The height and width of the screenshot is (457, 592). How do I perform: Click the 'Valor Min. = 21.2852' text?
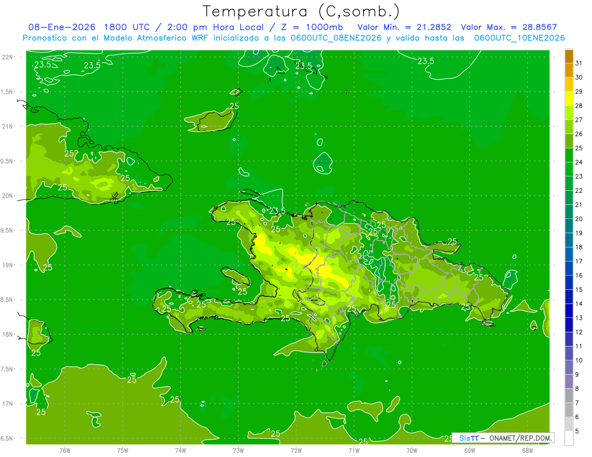point(404,27)
